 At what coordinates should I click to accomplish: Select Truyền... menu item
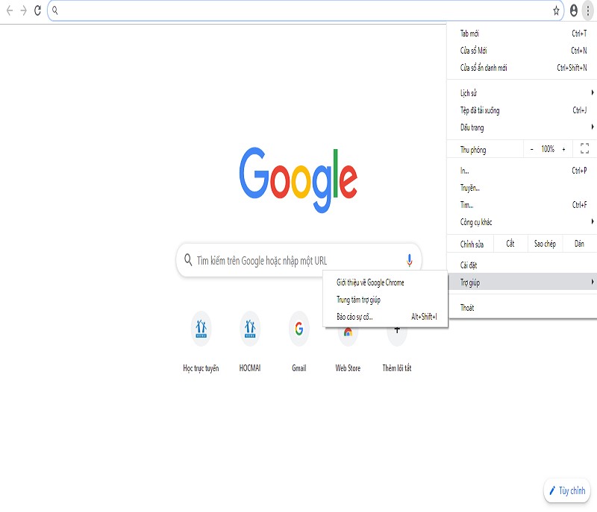coord(522,188)
